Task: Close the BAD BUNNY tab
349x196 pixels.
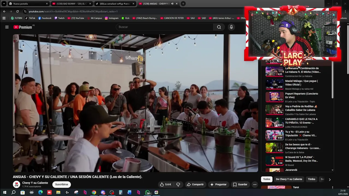Action: pos(90,4)
